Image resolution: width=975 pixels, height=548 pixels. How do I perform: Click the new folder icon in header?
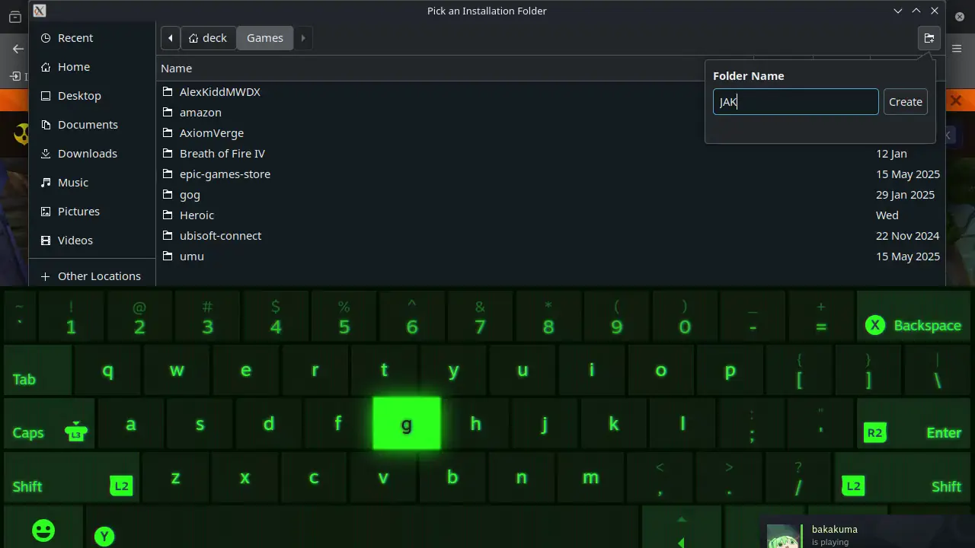929,38
